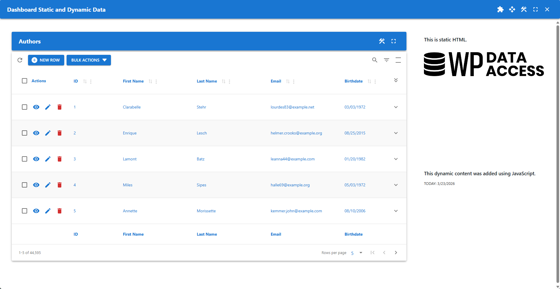Expand row details for Clarabelle Stehr
560x289 pixels.
pyautogui.click(x=396, y=107)
